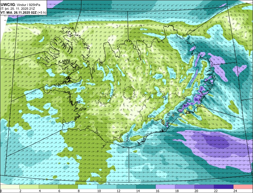Click the 'Vindur í 925hPa' label
The image size is (253, 193).
(x=28, y=5)
